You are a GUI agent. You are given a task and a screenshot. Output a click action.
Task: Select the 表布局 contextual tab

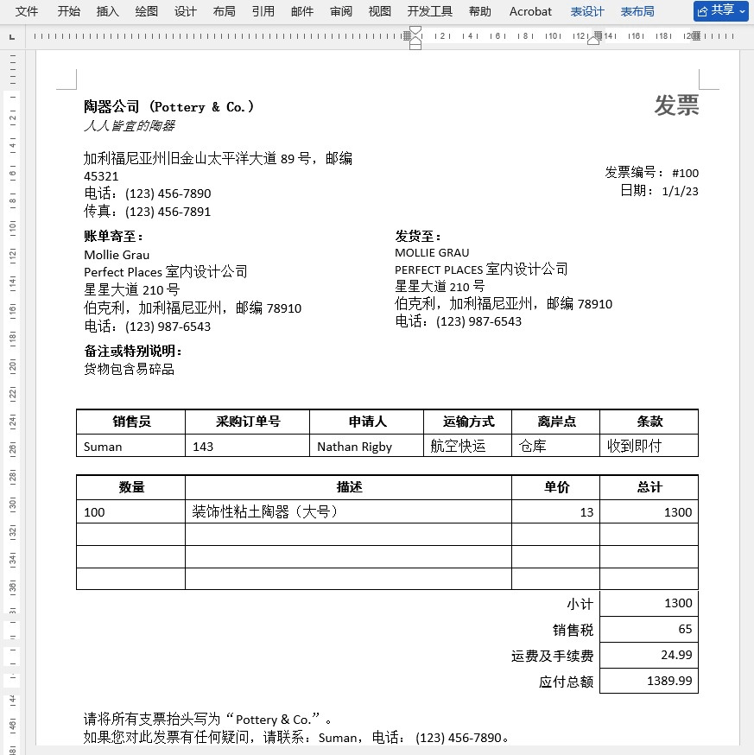tap(637, 11)
